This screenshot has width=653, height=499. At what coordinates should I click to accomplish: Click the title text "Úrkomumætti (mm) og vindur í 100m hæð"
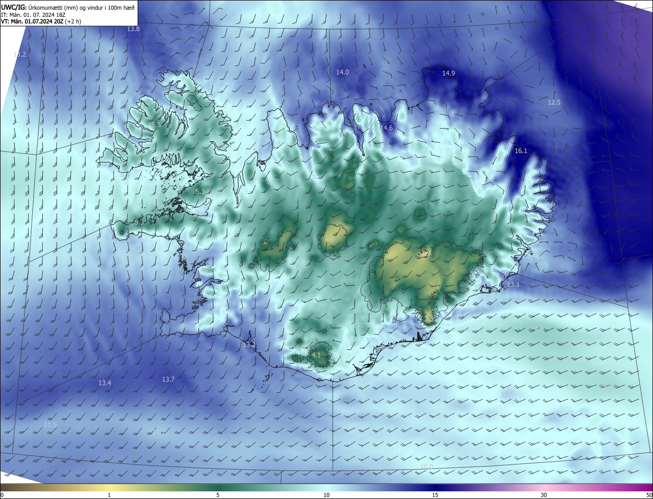(81, 8)
